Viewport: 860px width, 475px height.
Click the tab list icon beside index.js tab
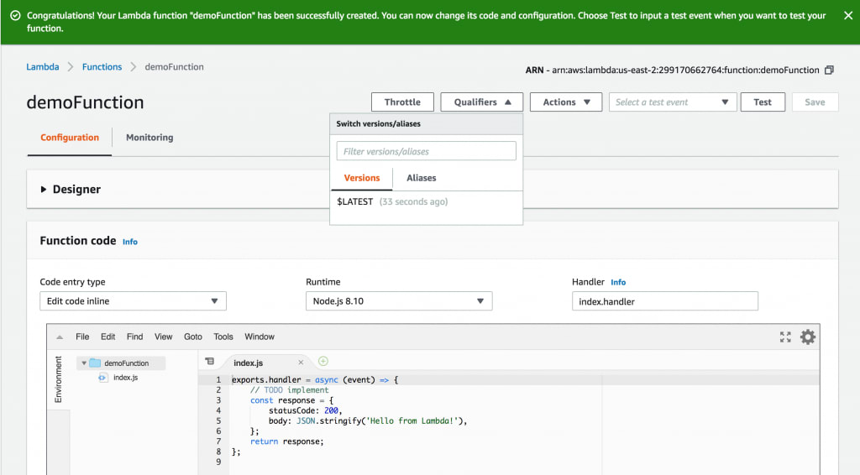pos(209,362)
